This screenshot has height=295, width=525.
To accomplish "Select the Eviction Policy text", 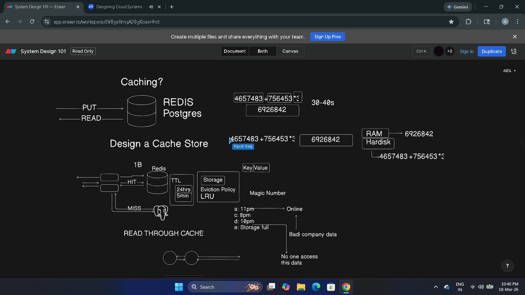I will click(x=218, y=189).
